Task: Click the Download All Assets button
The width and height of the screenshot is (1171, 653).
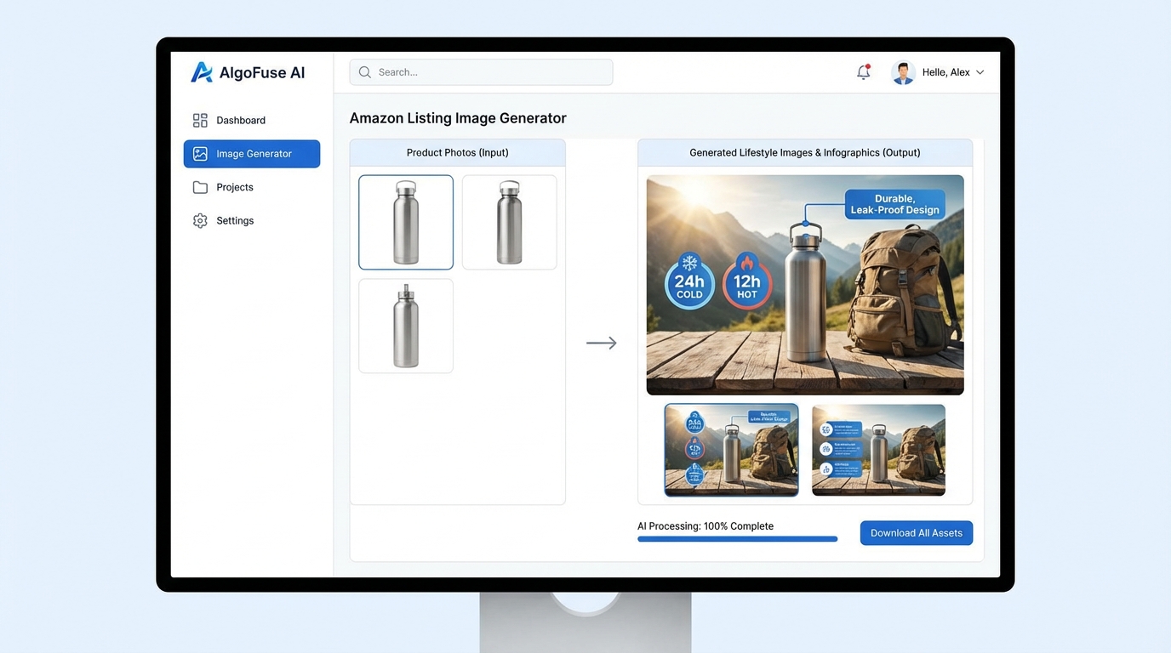Action: (916, 532)
